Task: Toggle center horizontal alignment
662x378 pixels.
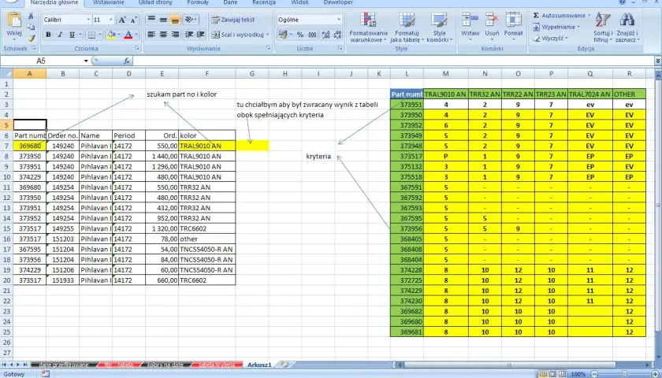Action: pyautogui.click(x=163, y=35)
